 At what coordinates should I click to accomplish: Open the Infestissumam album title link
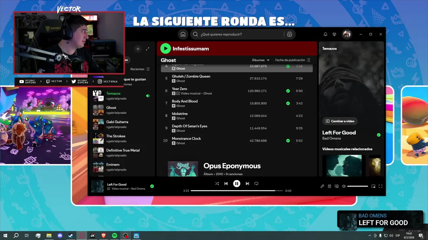191,49
